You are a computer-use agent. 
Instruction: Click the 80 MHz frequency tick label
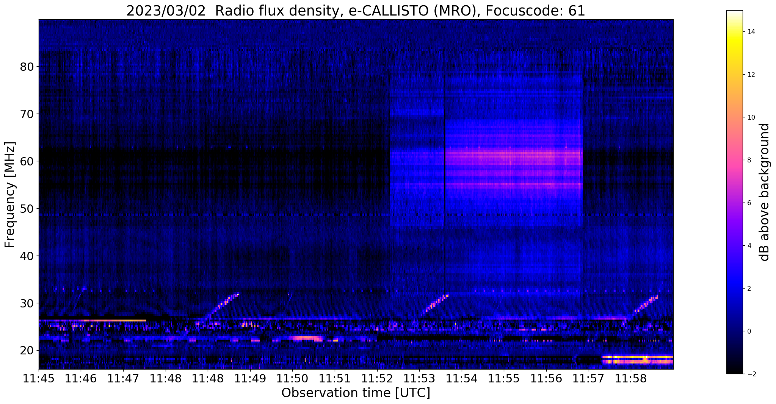point(27,67)
